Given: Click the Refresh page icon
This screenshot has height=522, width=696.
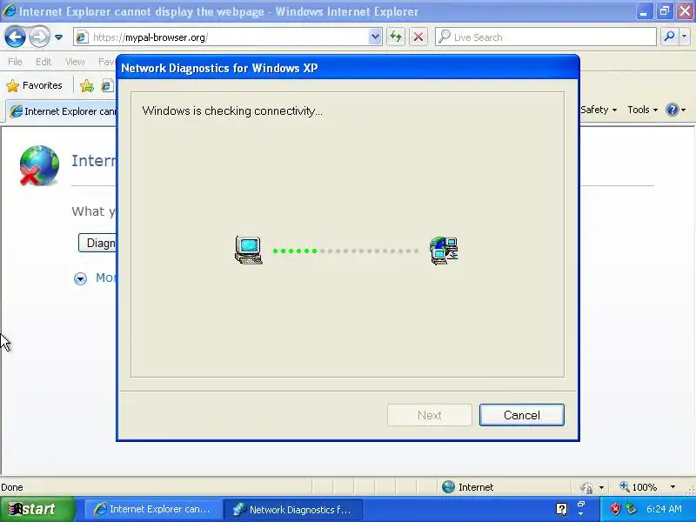Looking at the screenshot, I should (396, 37).
